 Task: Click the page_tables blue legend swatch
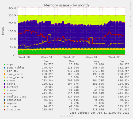5,68
